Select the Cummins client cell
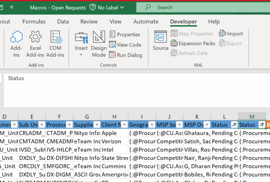 point(114,166)
